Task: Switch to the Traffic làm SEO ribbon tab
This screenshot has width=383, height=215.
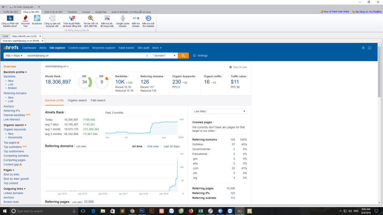Action: coord(11,12)
